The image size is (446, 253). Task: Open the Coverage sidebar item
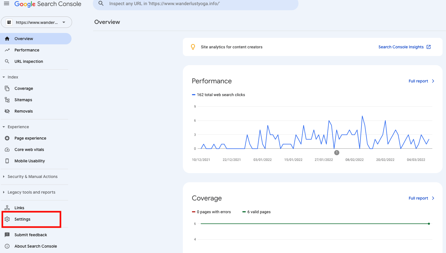[x=24, y=88]
